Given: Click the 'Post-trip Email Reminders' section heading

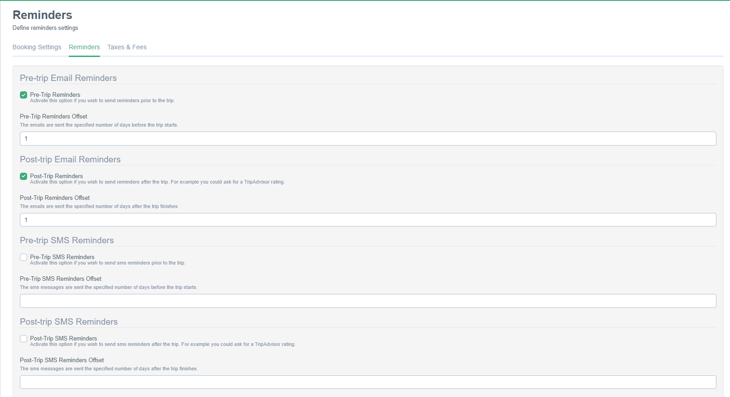Looking at the screenshot, I should (x=70, y=159).
